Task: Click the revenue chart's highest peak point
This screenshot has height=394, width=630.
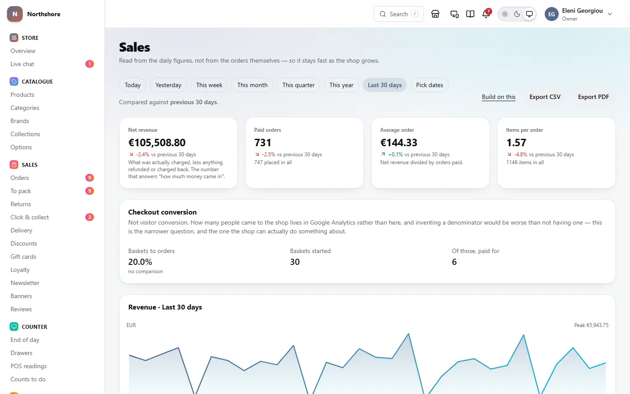Action: [409, 334]
